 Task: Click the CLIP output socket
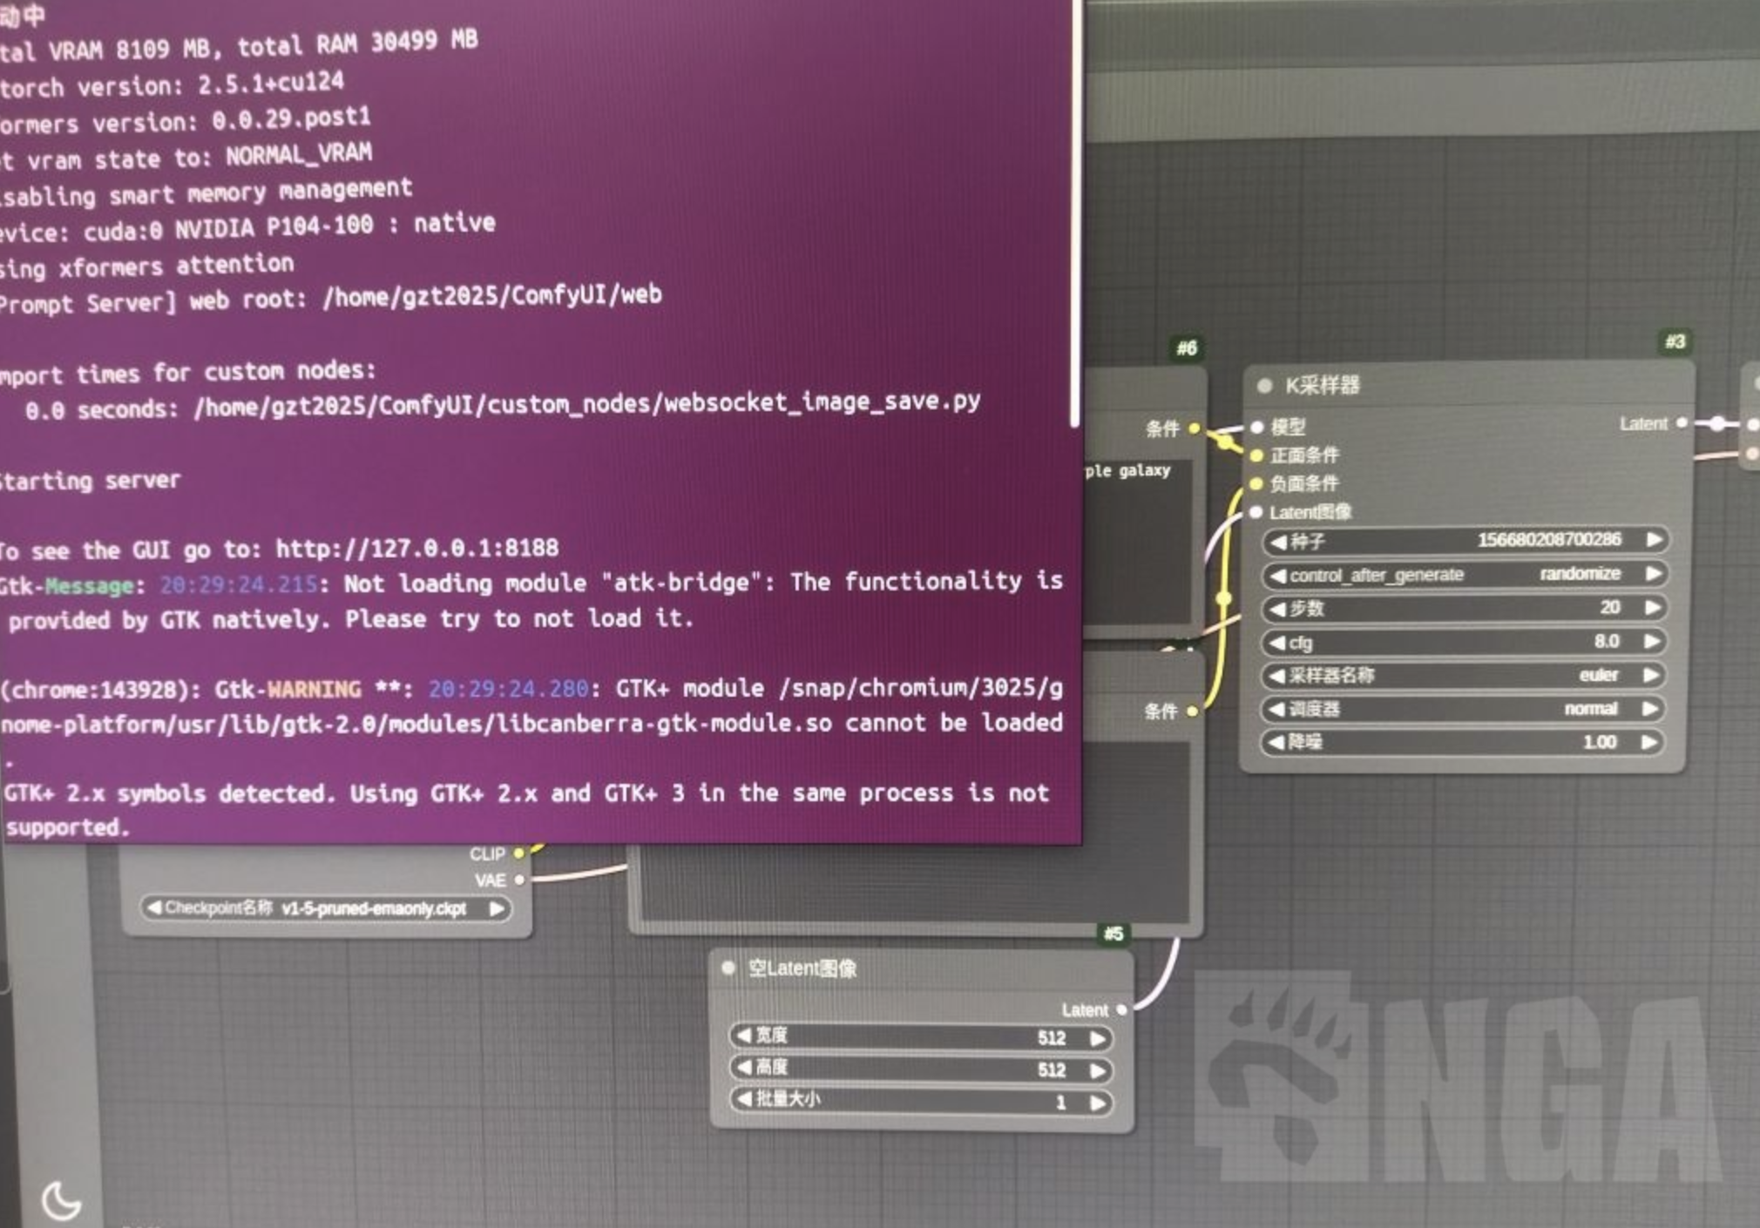519,854
